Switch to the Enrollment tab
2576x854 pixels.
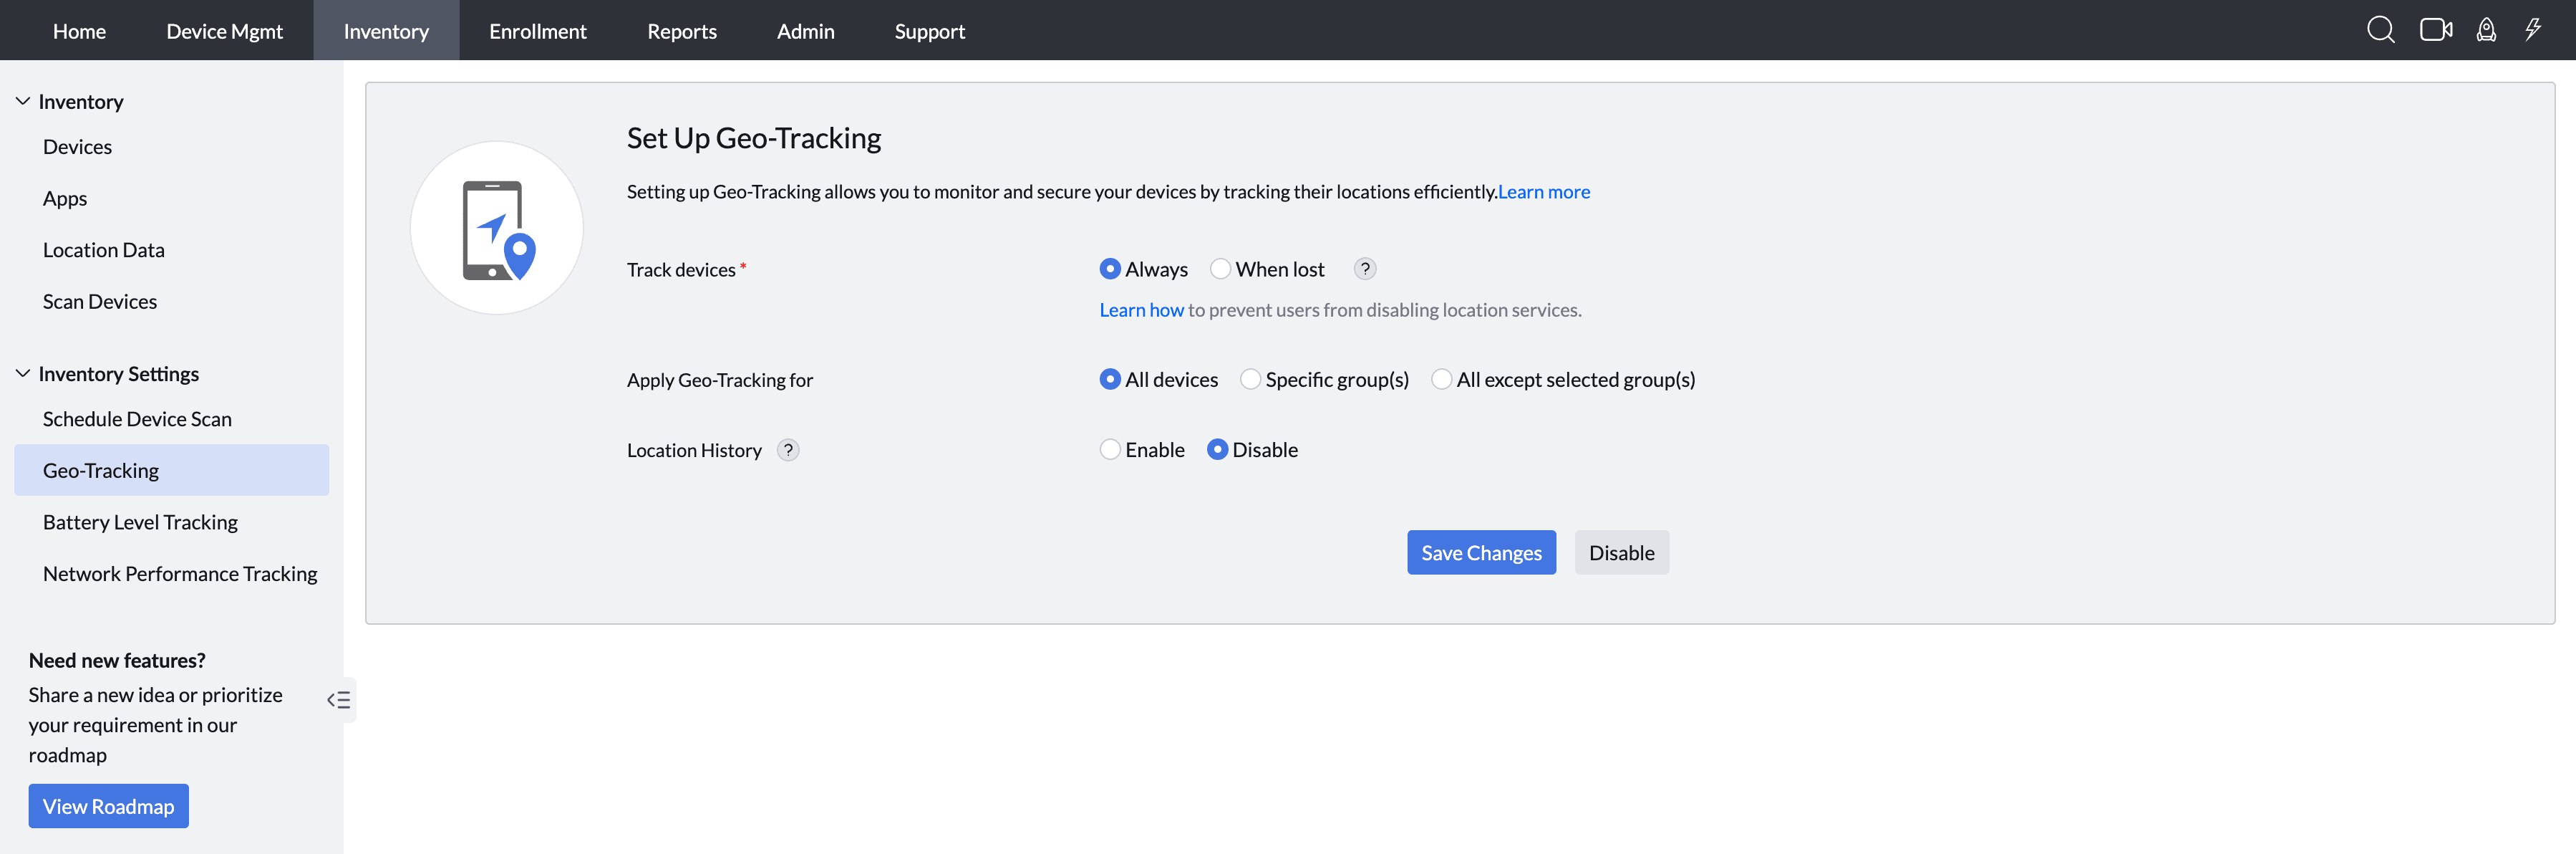[537, 31]
